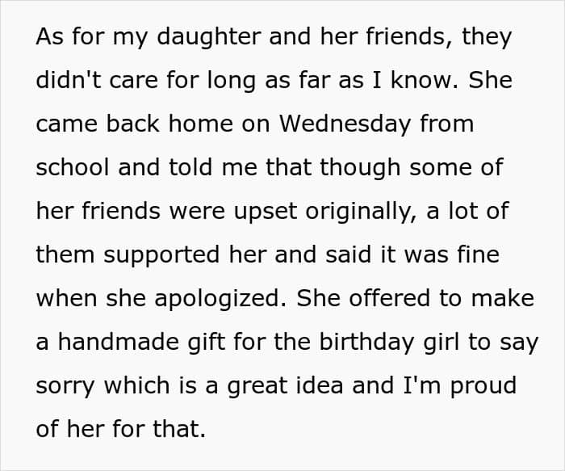Click the word "handmade" in the paragraph
Viewport: 565px width, 471px height.
point(118,342)
